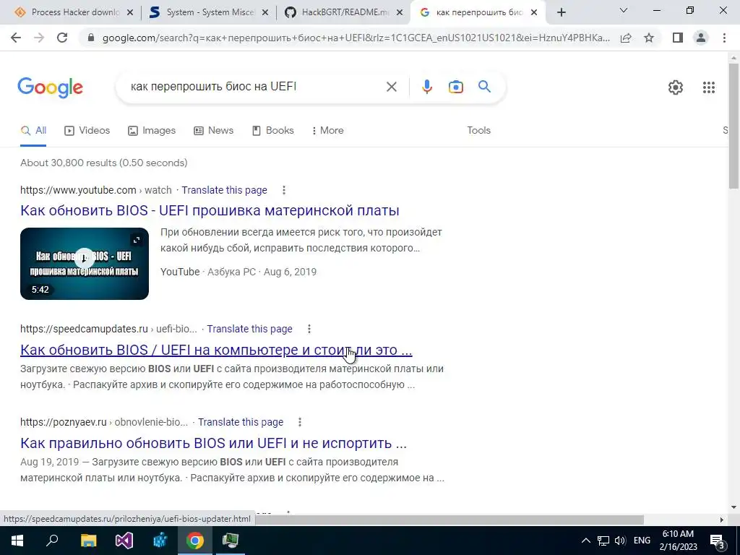Image resolution: width=740 pixels, height=555 pixels.
Task: Open Visual Studio from taskbar
Action: (x=124, y=541)
